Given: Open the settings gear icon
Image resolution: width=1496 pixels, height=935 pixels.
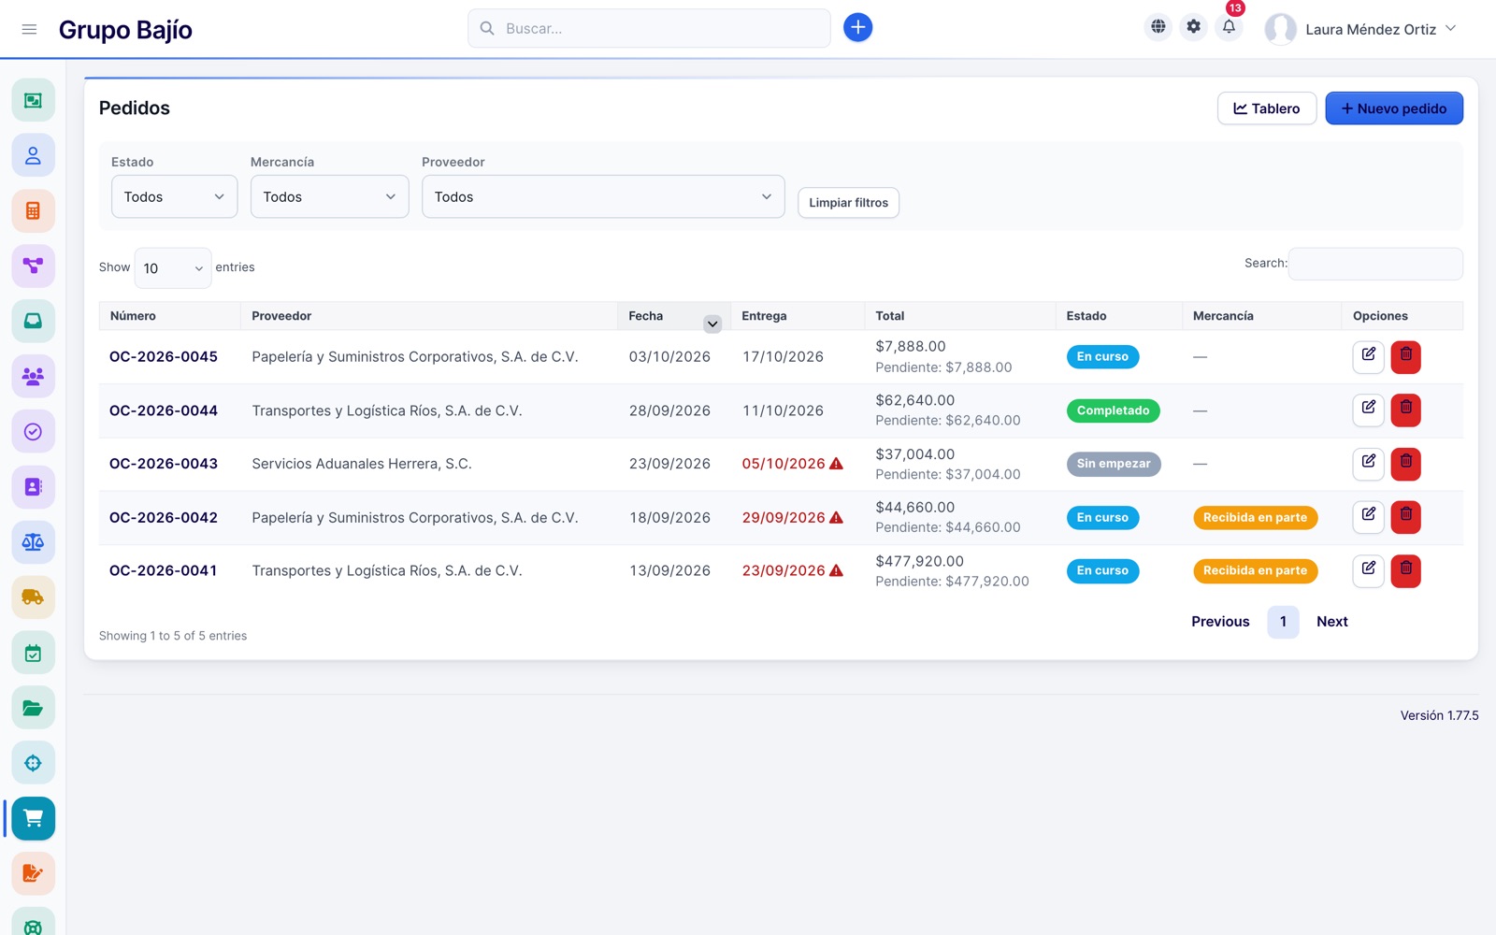Looking at the screenshot, I should pyautogui.click(x=1194, y=27).
